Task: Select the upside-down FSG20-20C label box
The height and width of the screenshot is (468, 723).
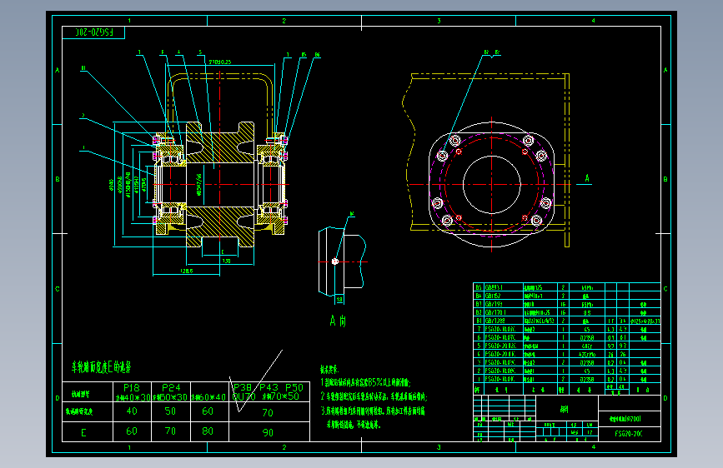Action: (93, 32)
